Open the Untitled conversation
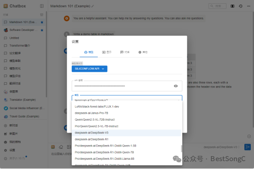 click(x=23, y=38)
